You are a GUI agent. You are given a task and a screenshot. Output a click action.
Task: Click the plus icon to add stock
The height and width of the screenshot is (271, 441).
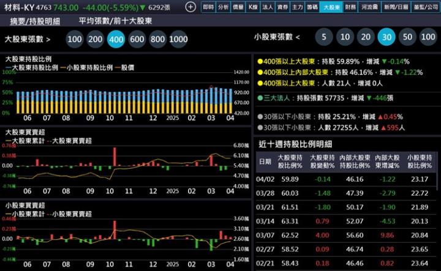(190, 7)
